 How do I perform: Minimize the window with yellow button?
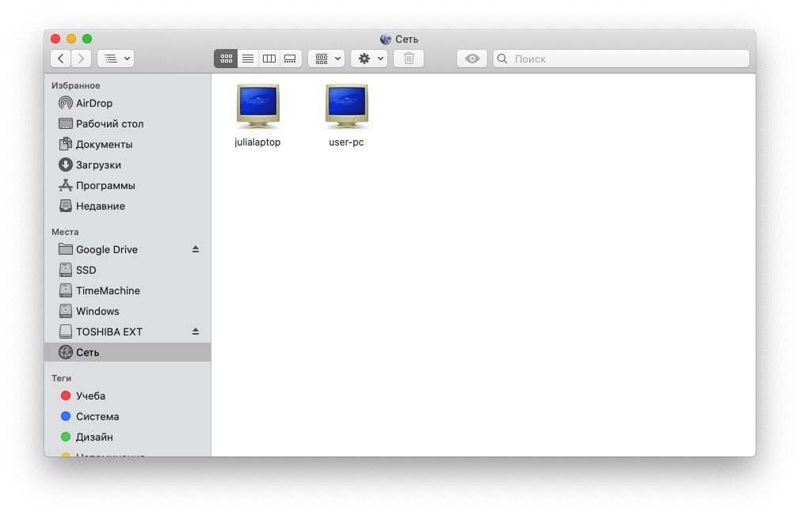point(71,39)
